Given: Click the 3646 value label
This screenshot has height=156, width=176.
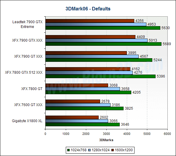Looking at the screenshot, I should [125, 125].
